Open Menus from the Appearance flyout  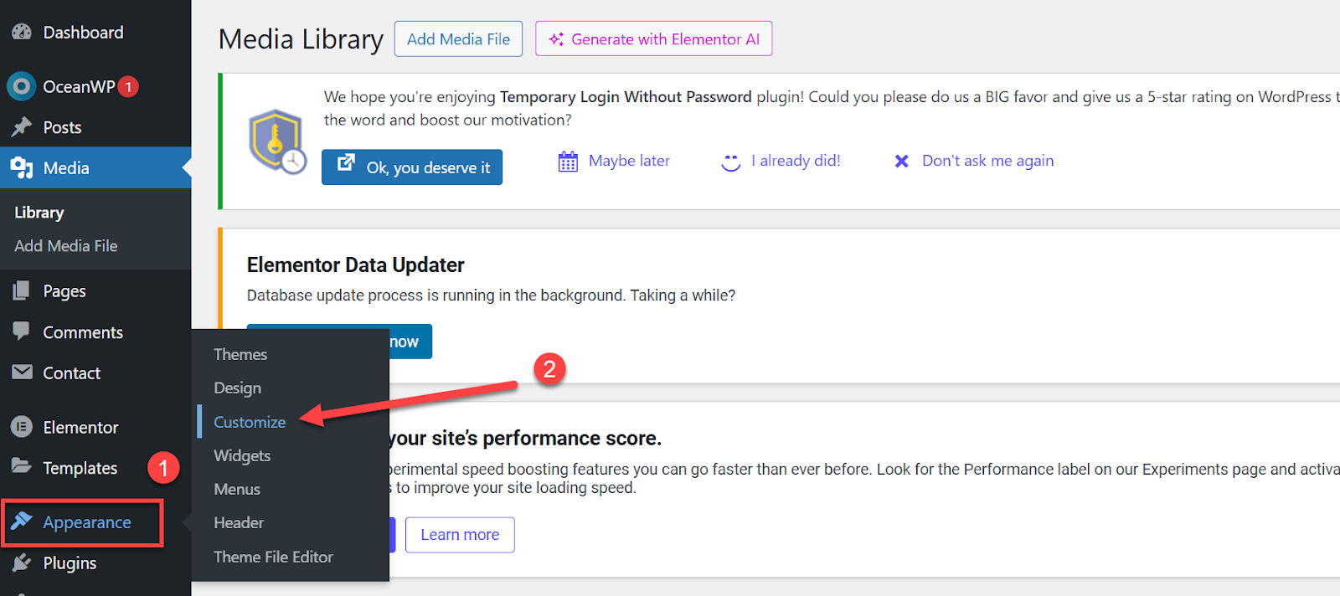click(x=237, y=489)
